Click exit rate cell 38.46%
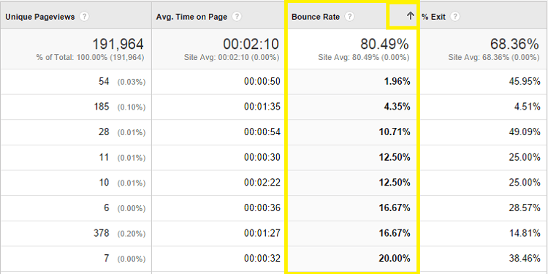Screen dimensions: 548x274 coord(484,259)
